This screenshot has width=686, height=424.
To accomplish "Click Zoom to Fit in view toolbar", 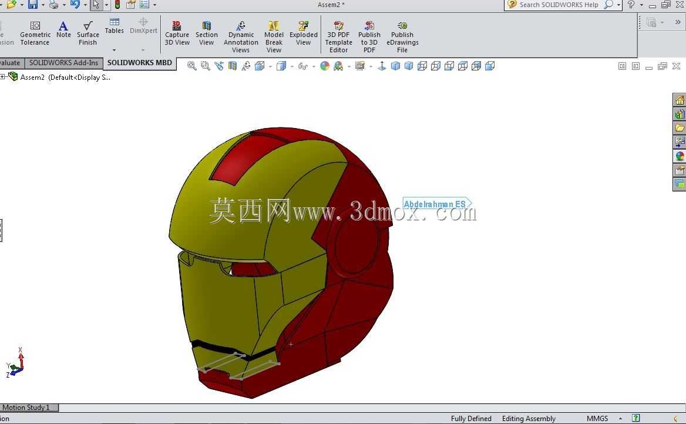I will point(191,66).
